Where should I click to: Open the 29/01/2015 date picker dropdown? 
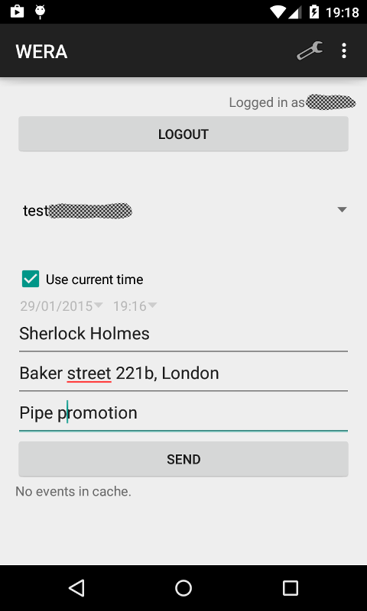61,306
